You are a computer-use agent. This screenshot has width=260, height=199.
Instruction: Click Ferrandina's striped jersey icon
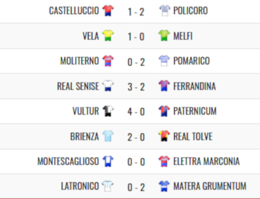tap(164, 86)
